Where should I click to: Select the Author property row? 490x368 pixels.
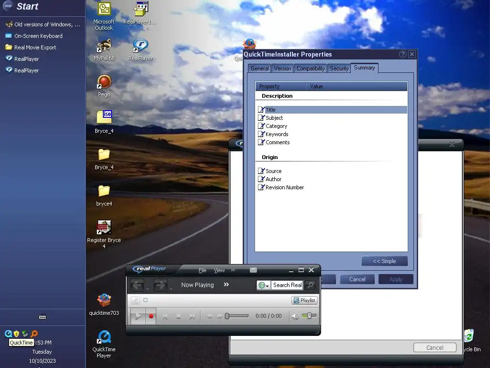pos(332,179)
